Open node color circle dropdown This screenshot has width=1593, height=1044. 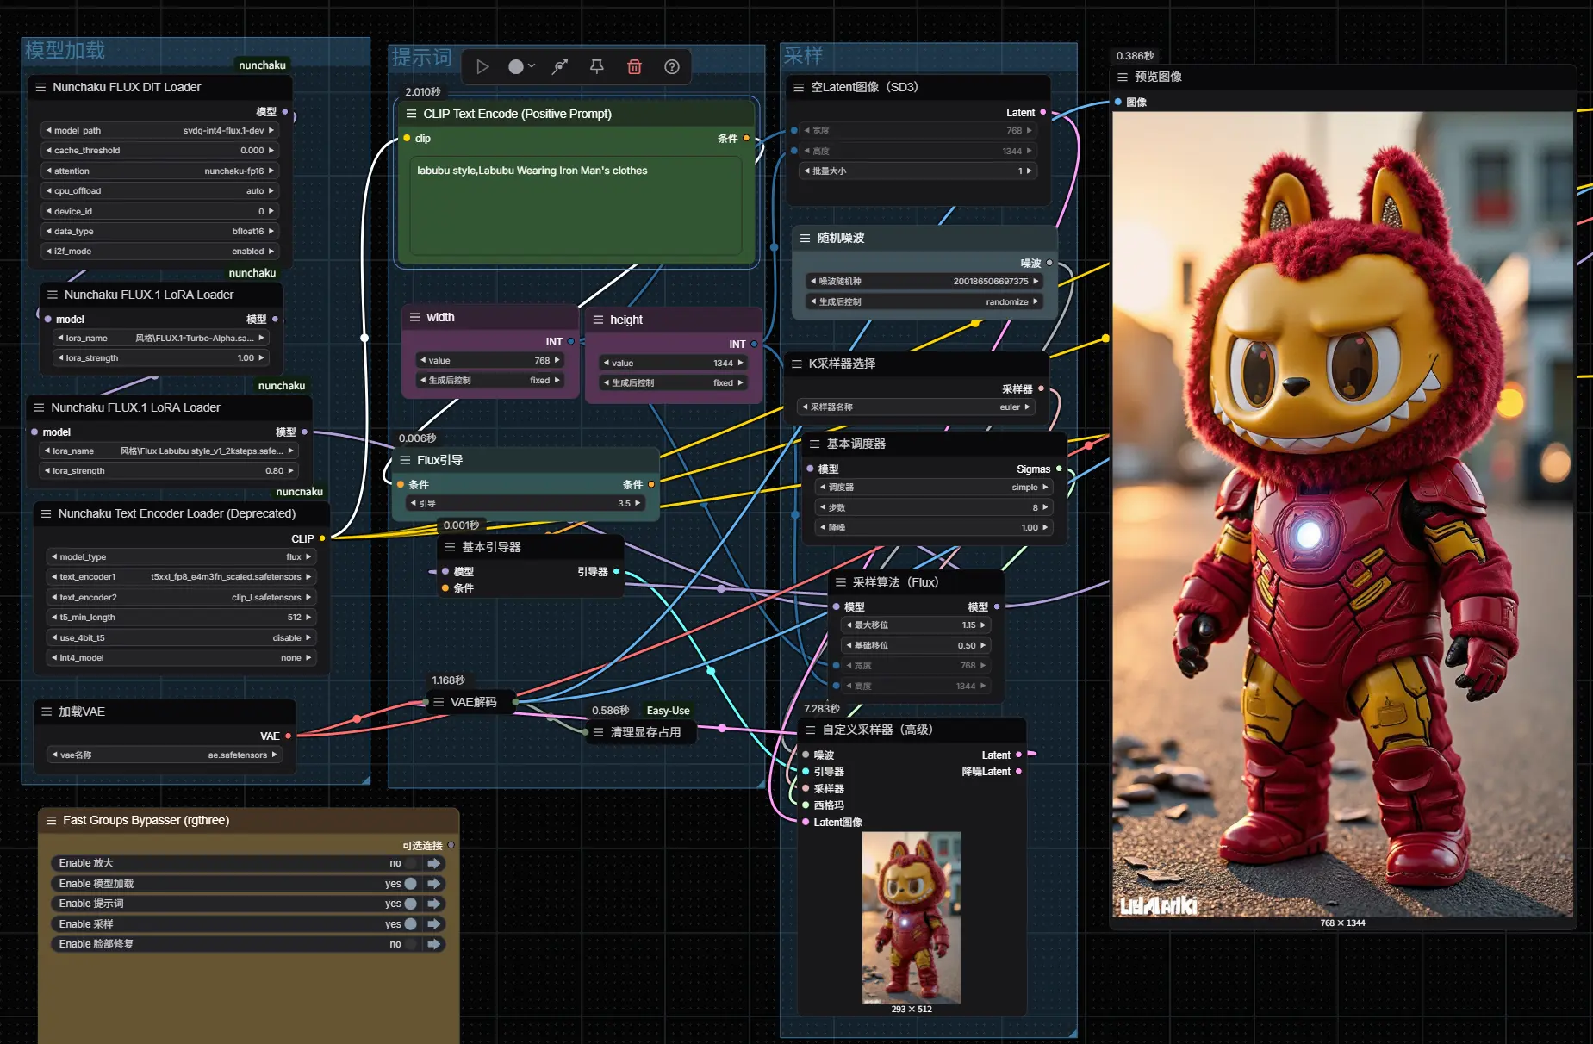click(521, 67)
